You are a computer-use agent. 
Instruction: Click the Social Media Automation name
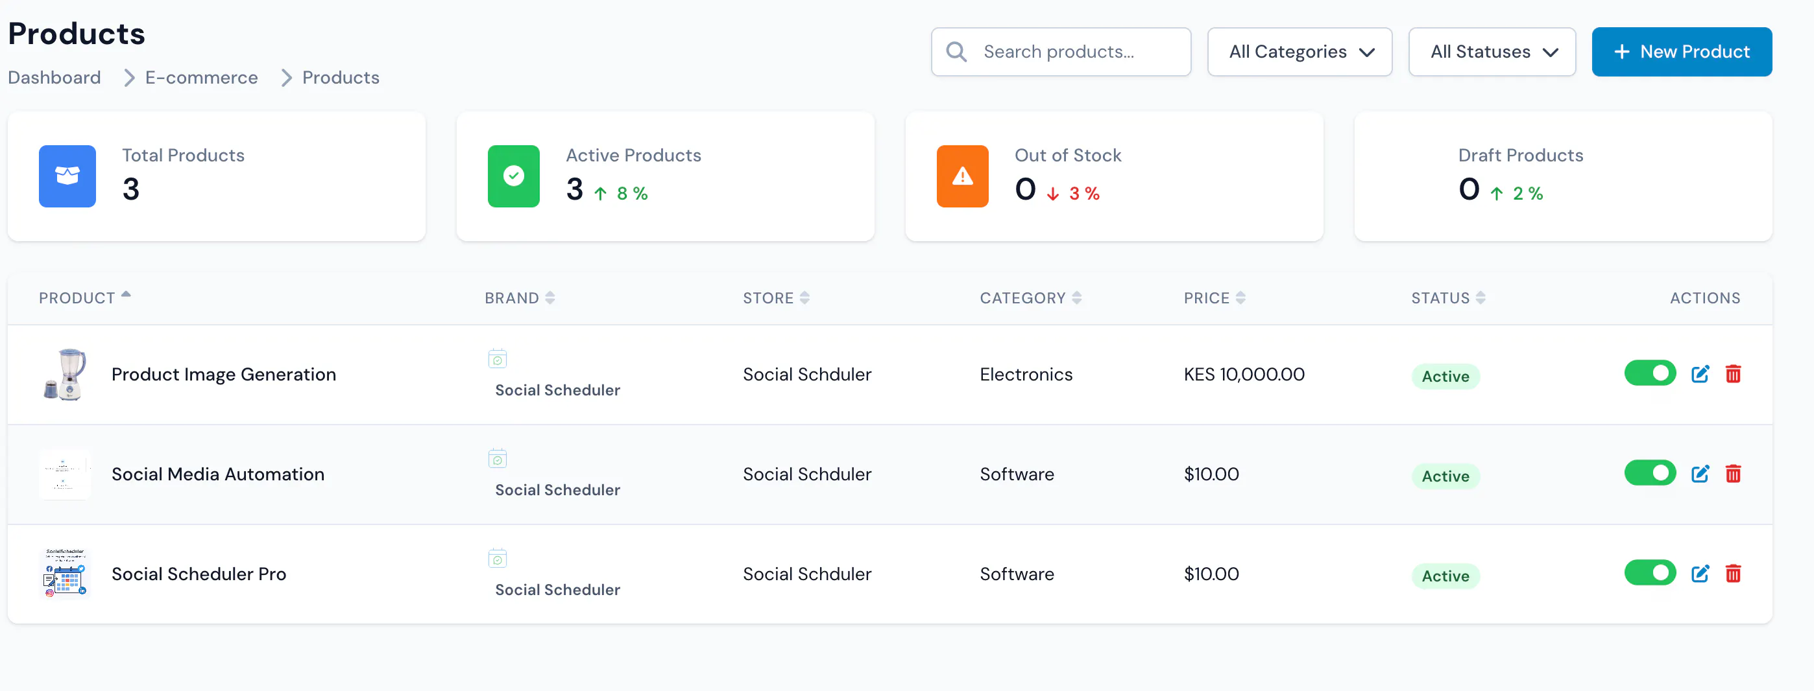pos(217,474)
